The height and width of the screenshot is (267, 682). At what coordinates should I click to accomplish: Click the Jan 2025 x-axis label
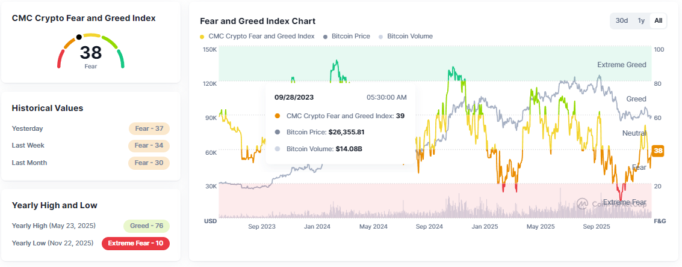pyautogui.click(x=485, y=226)
